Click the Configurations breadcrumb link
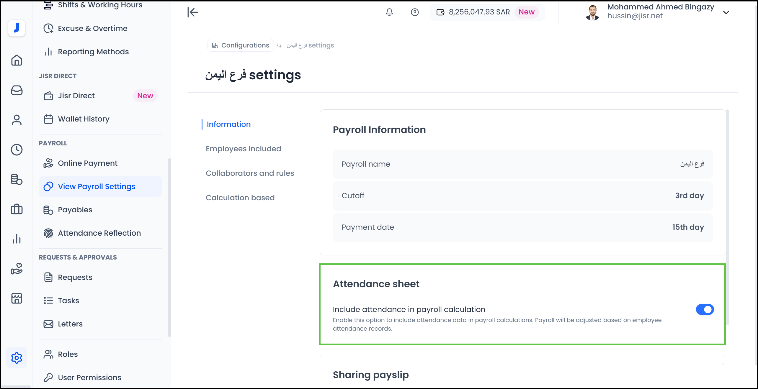Viewport: 758px width, 389px height. (x=241, y=45)
